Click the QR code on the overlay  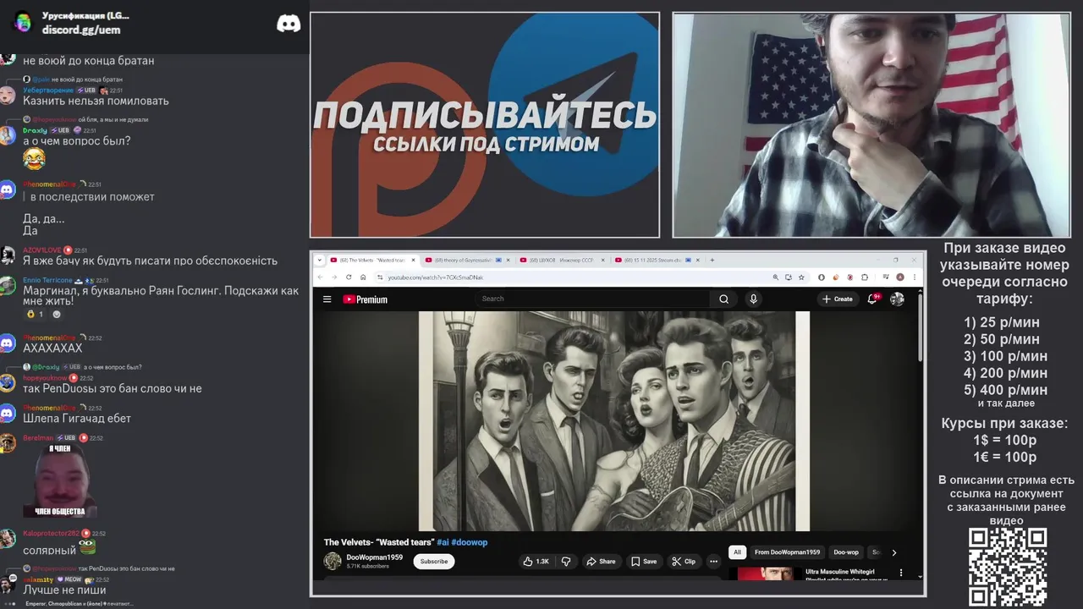pos(1007,567)
